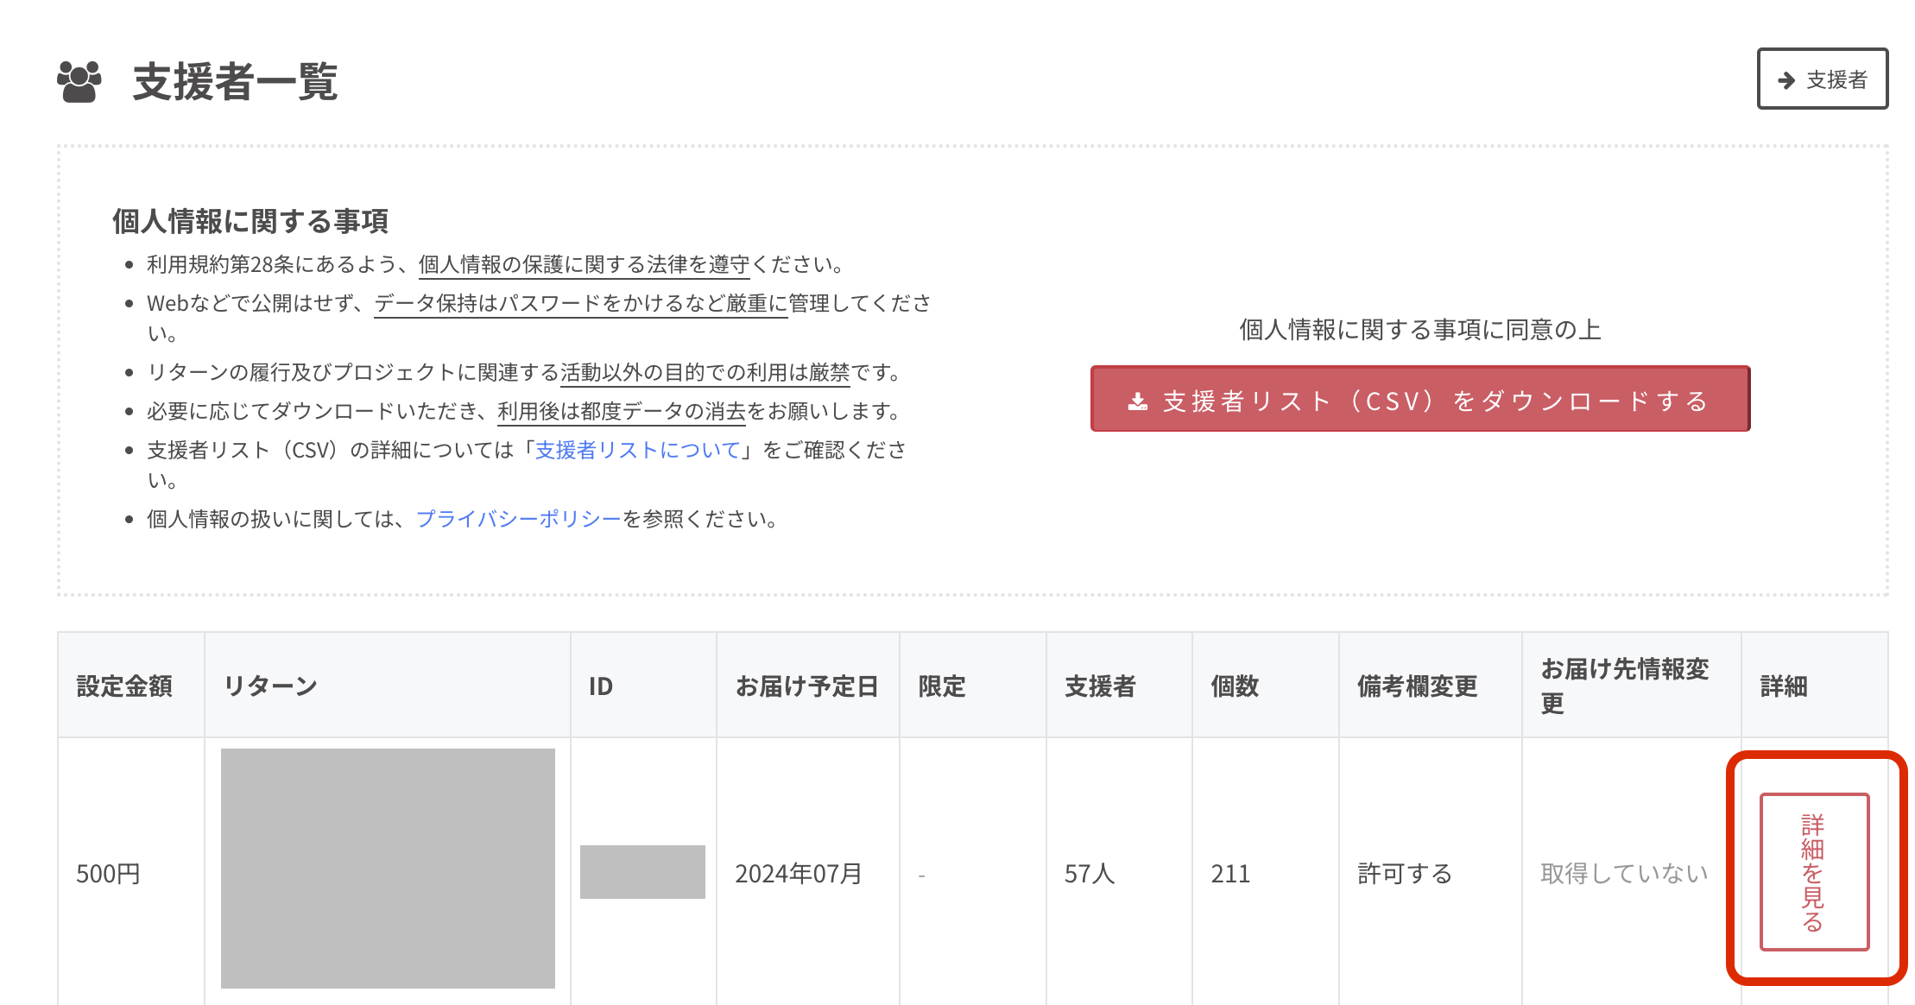Image resolution: width=1915 pixels, height=1005 pixels.
Task: Click the 57人 supporter count cell
Action: pos(1089,874)
